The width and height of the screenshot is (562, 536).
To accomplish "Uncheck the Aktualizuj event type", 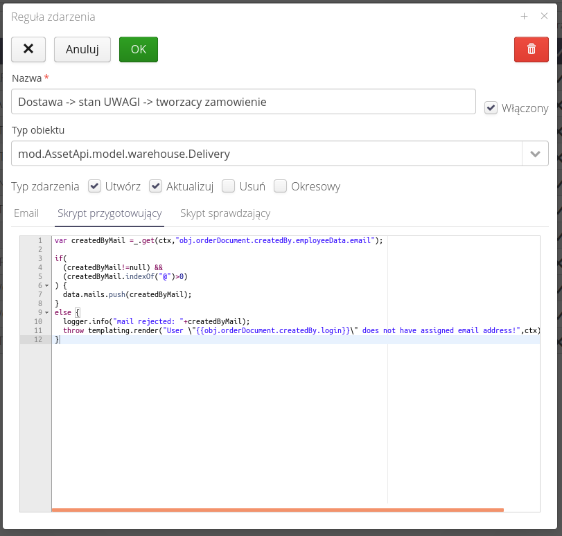I will tap(156, 186).
